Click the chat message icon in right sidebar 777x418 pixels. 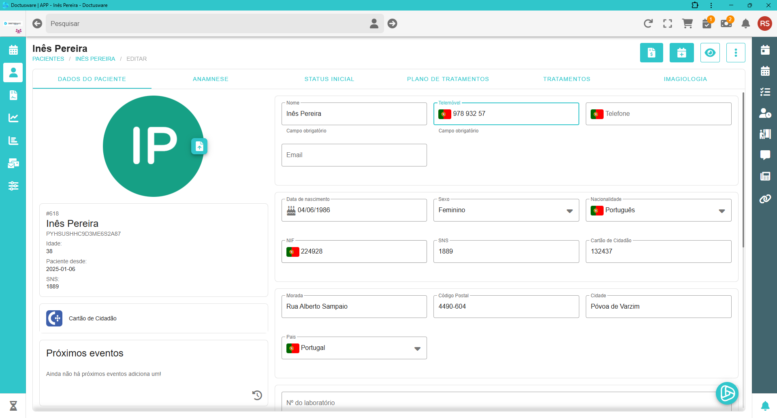(765, 155)
